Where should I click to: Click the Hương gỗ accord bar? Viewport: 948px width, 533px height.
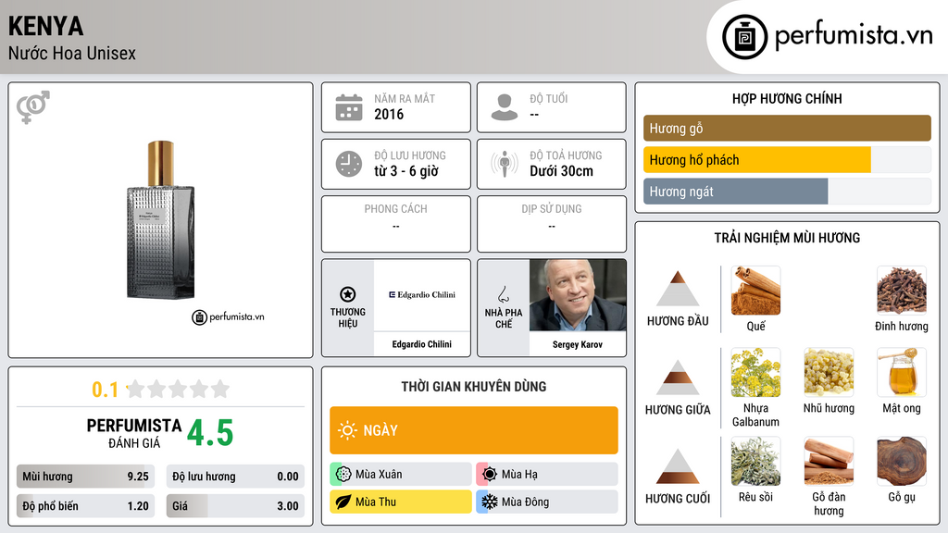tap(787, 128)
